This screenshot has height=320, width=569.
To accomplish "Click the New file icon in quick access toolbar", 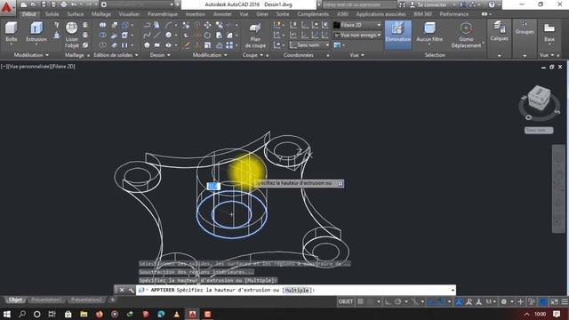I will click(x=24, y=4).
